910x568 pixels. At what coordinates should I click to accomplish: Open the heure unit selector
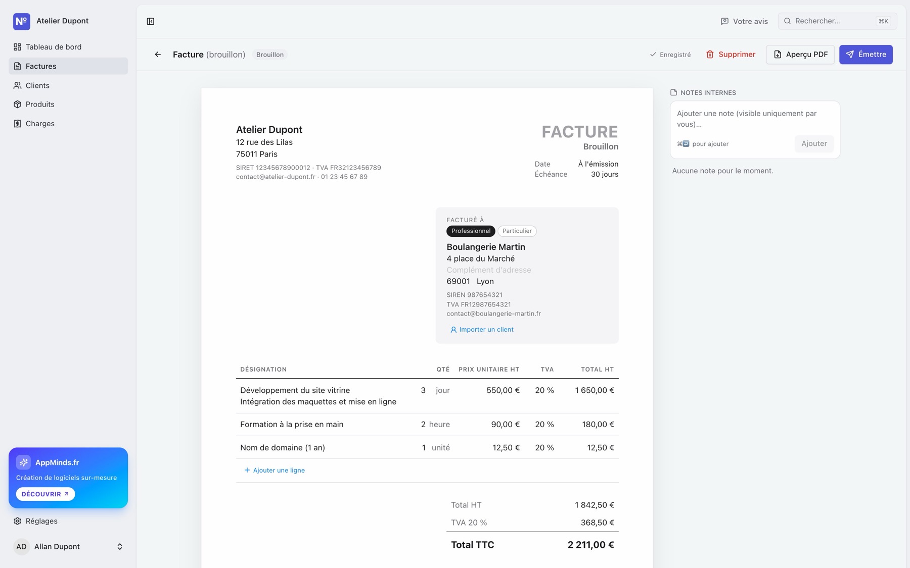click(x=439, y=425)
